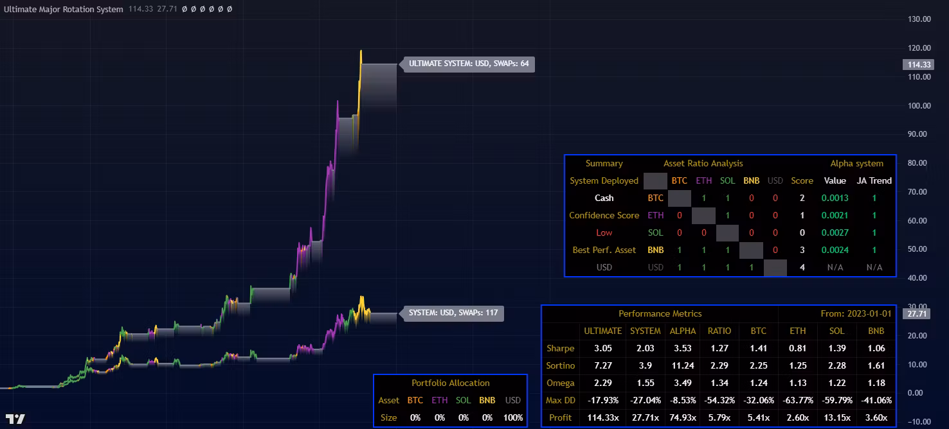Click the From: 2023-01-01 date cell

pos(856,313)
